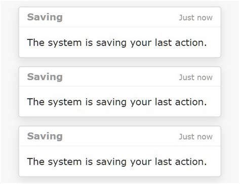Image resolution: width=240 pixels, height=184 pixels.
Task: Click the word system in the third toast
Action: [x=65, y=162]
